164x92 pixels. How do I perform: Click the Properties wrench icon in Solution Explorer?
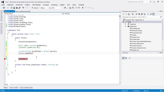click(x=151, y=14)
